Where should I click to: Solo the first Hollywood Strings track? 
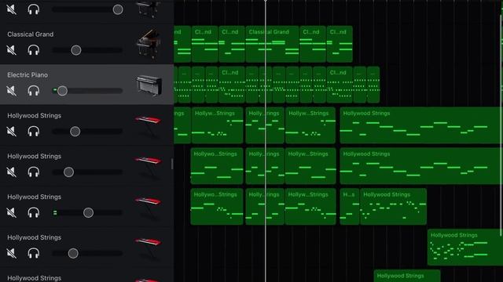(x=33, y=132)
